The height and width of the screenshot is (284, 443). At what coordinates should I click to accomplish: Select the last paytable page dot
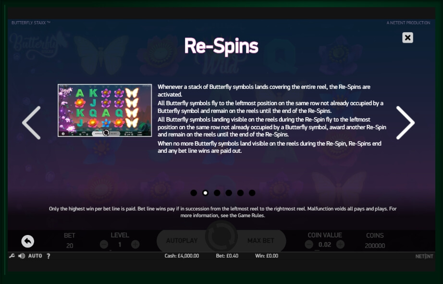coord(252,193)
